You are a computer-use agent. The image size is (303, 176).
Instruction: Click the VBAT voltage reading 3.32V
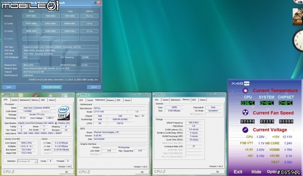[288, 162]
